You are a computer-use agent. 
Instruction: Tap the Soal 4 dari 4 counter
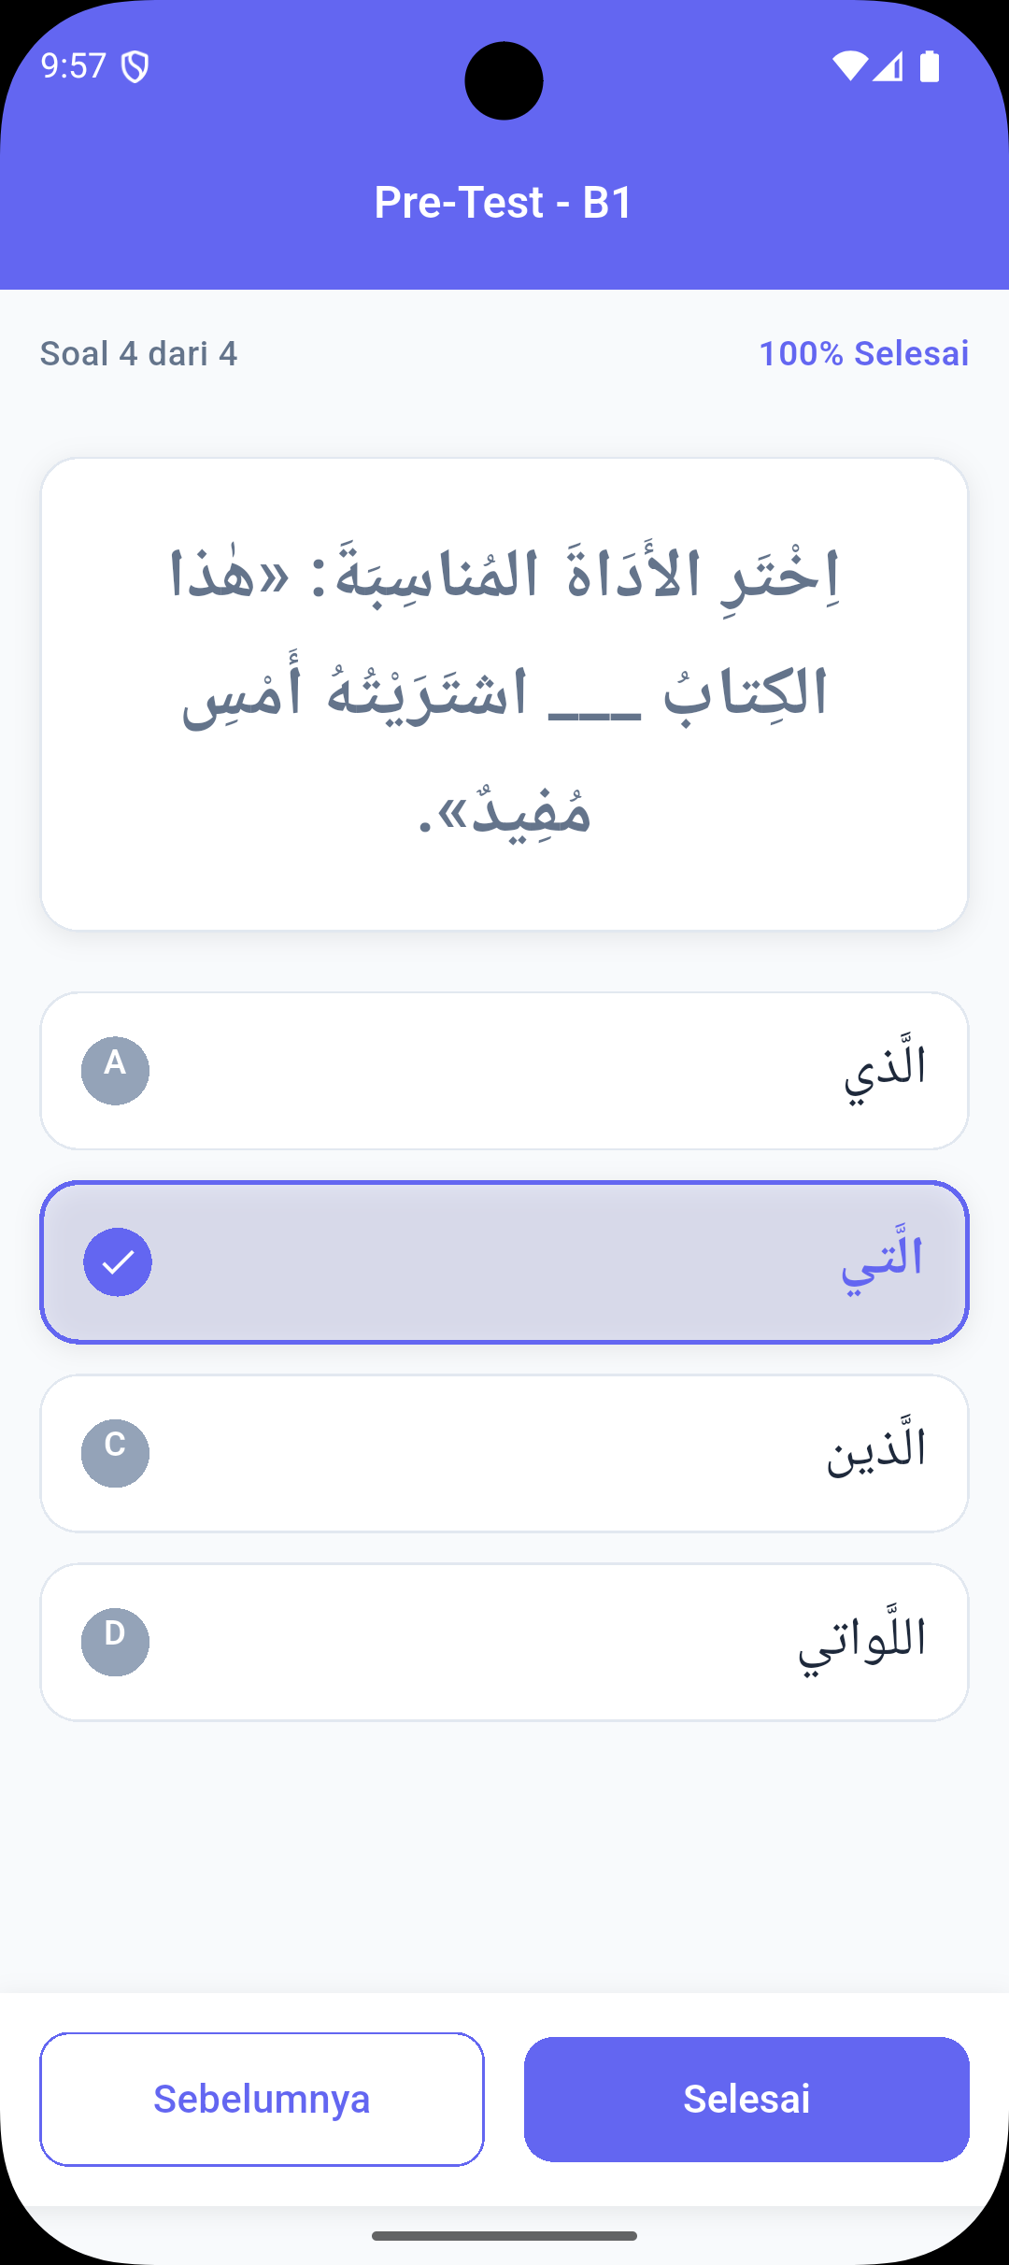pos(138,353)
